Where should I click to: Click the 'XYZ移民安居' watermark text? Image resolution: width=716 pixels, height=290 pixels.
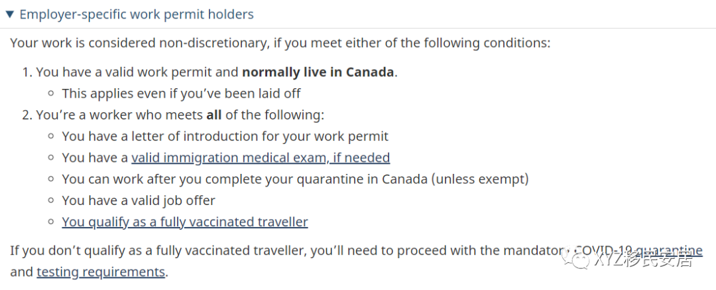tap(643, 259)
